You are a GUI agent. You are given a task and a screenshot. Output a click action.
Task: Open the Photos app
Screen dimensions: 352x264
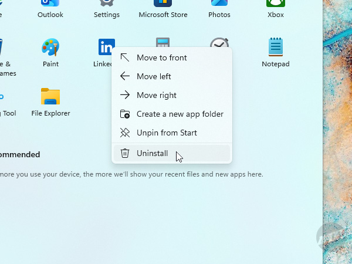[x=219, y=5]
